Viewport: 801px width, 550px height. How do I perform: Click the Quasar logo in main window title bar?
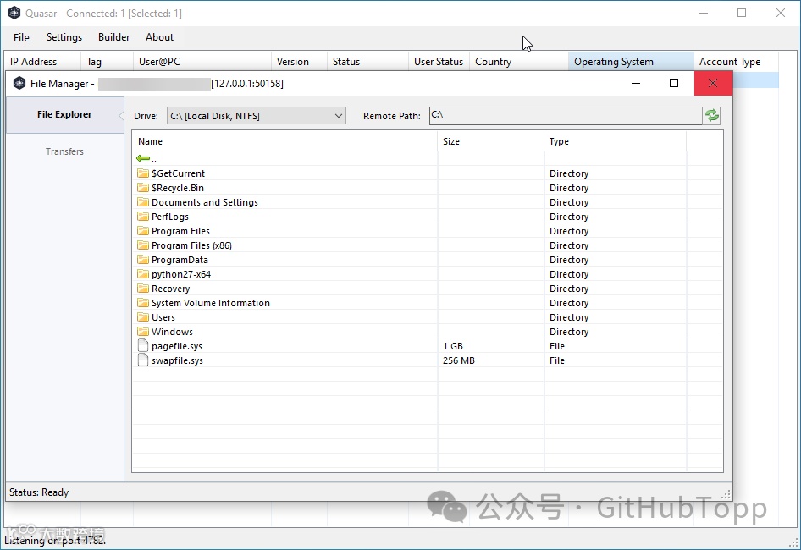click(14, 13)
